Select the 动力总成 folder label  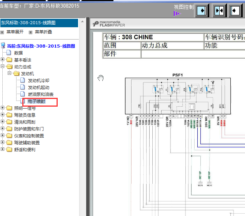point(23,67)
